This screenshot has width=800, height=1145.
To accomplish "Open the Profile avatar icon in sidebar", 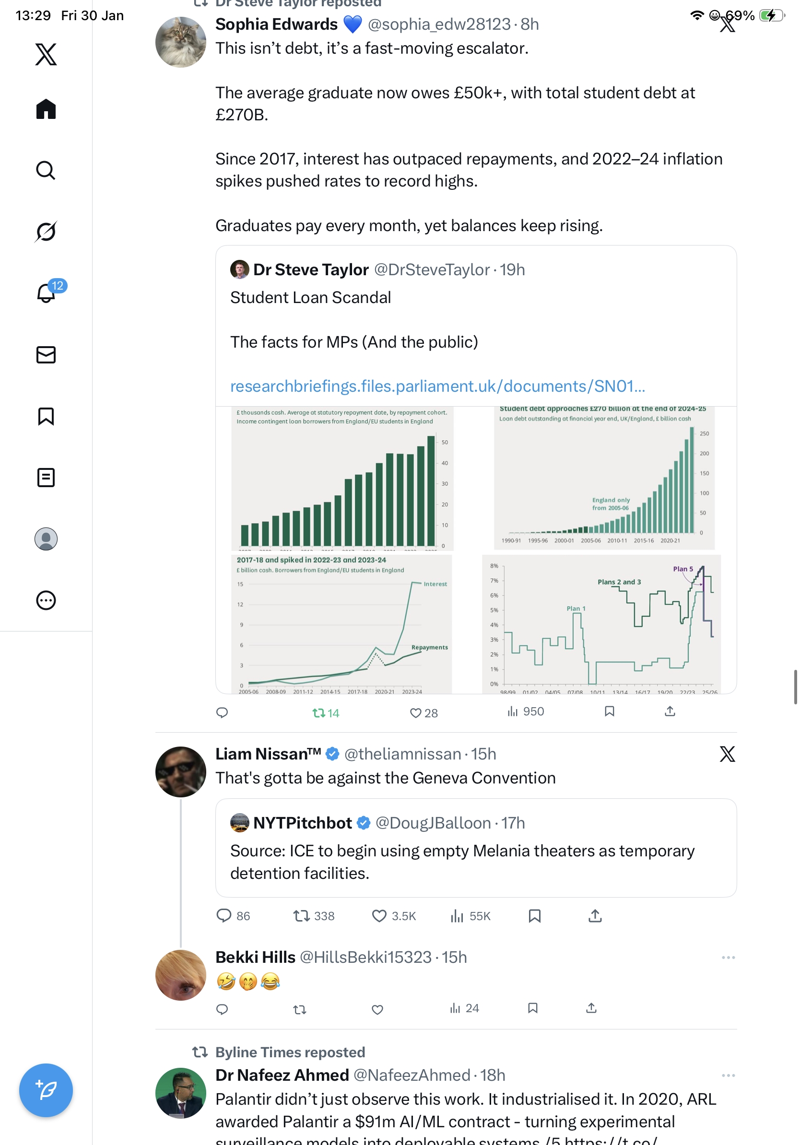I will (46, 539).
